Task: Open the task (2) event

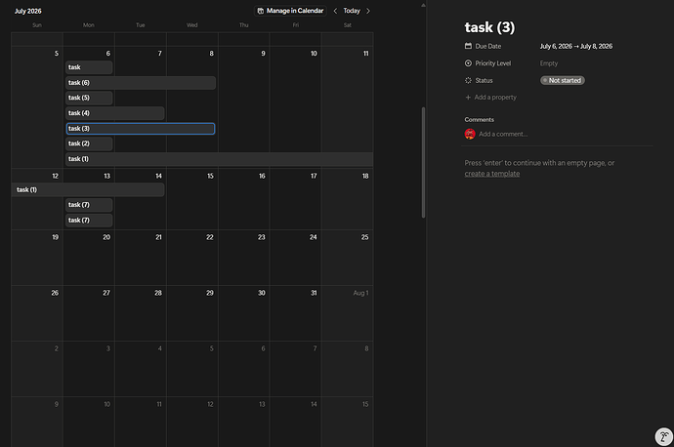Action: click(89, 143)
